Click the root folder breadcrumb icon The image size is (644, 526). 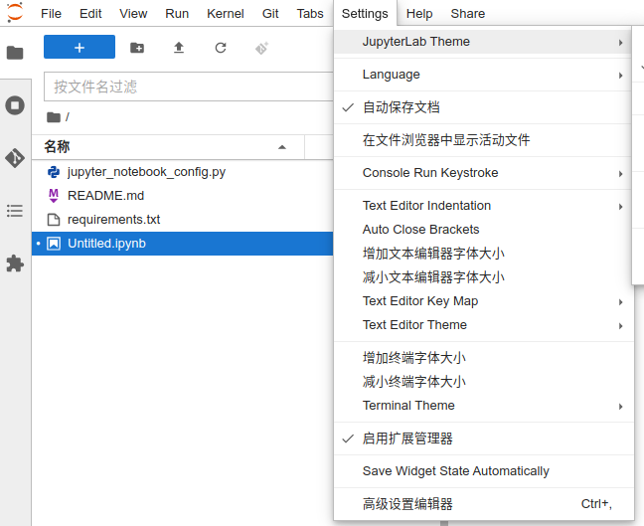[x=54, y=117]
